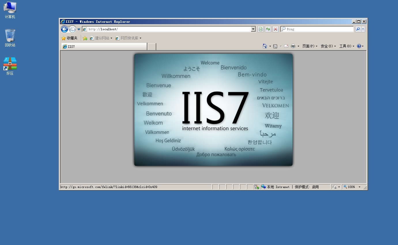
Task: Click the status bar URL text
Action: [109, 187]
